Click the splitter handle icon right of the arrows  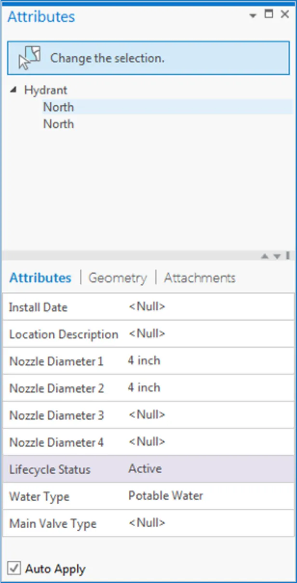[288, 256]
